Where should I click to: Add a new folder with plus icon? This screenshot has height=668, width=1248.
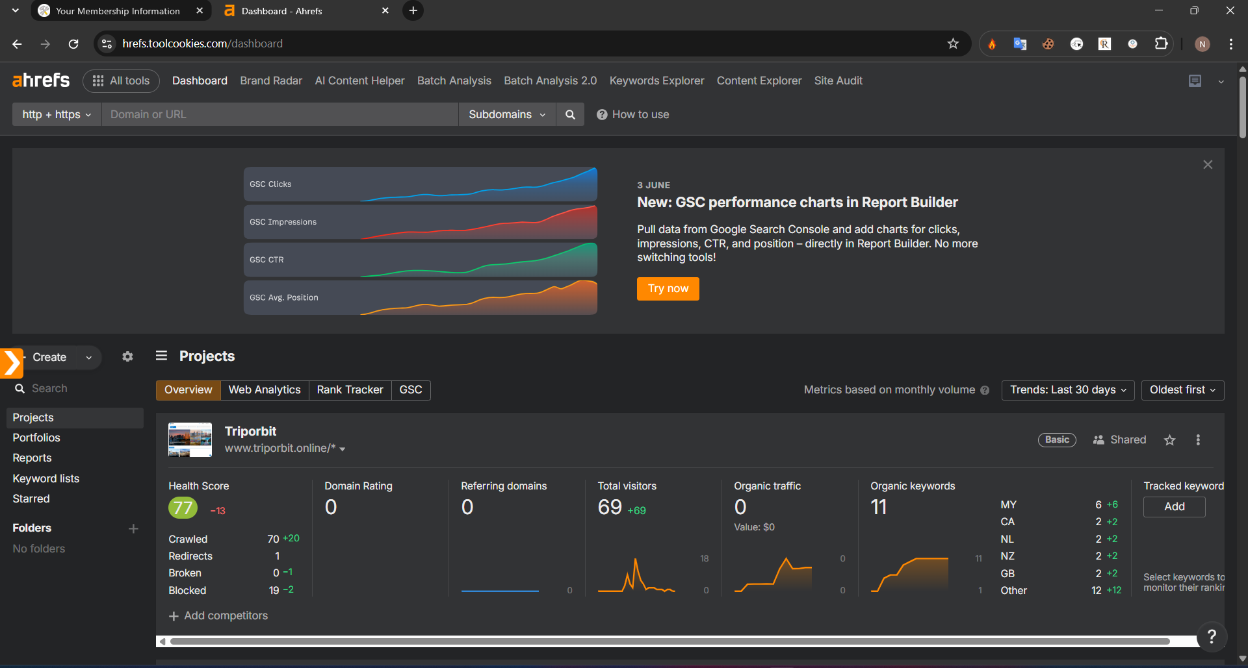click(x=133, y=528)
